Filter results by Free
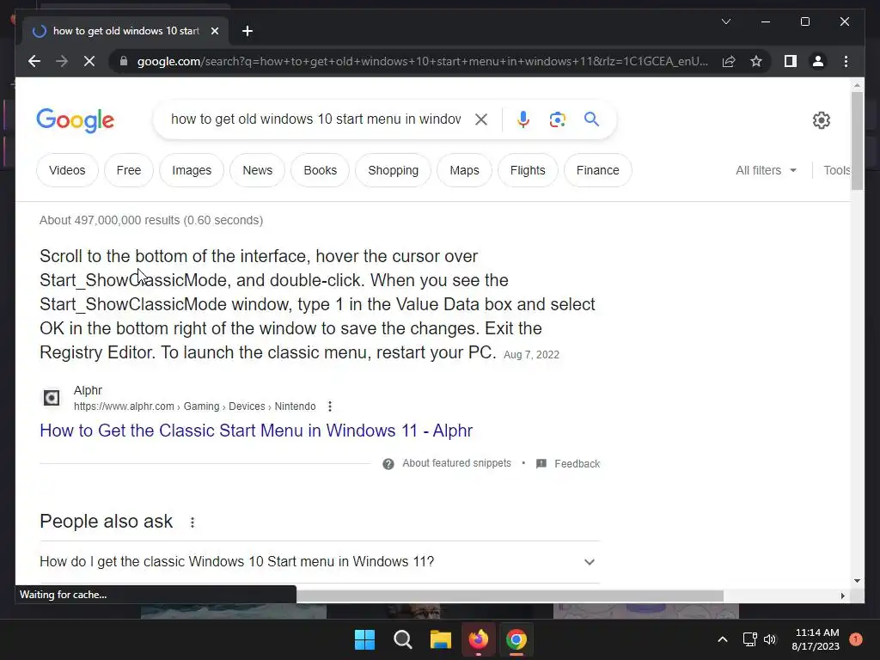880x660 pixels. pos(129,170)
